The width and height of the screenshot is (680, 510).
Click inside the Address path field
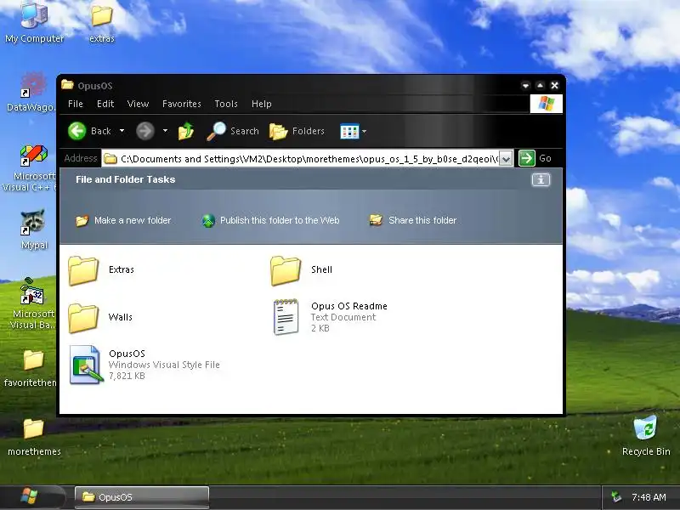(302, 159)
